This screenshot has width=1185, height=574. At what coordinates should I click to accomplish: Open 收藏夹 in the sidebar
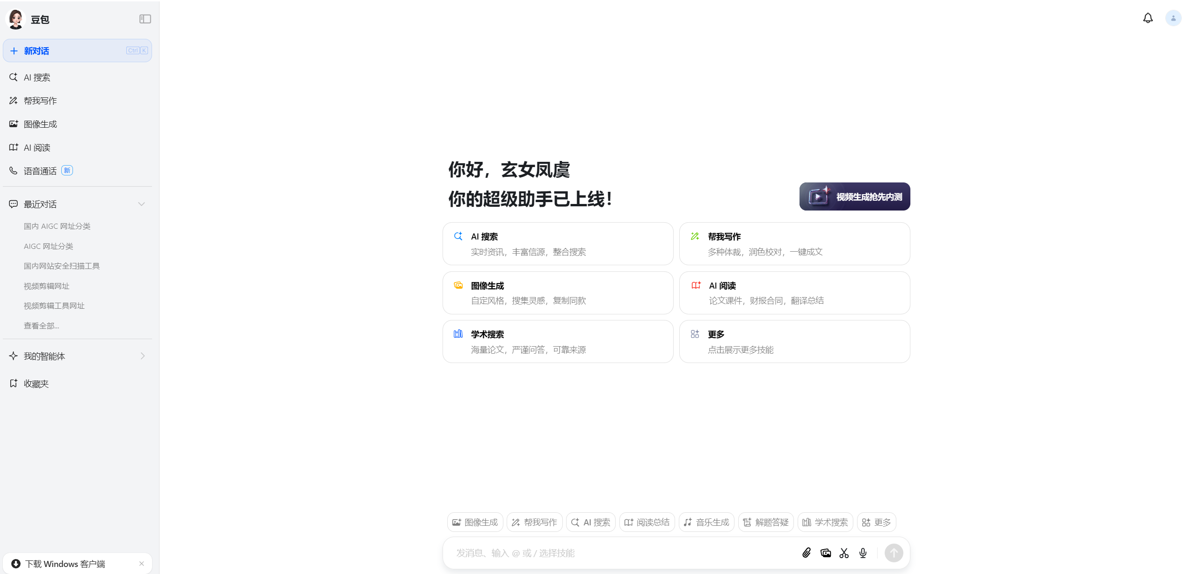tap(77, 384)
